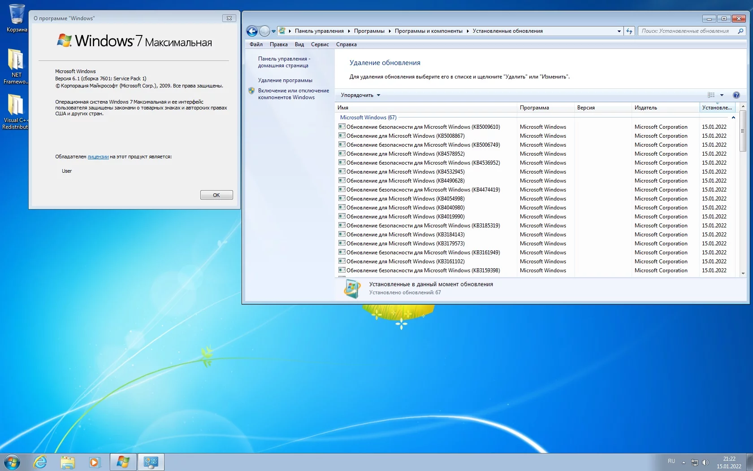The width and height of the screenshot is (753, 471).
Task: Open the лицензии license link
Action: point(98,157)
